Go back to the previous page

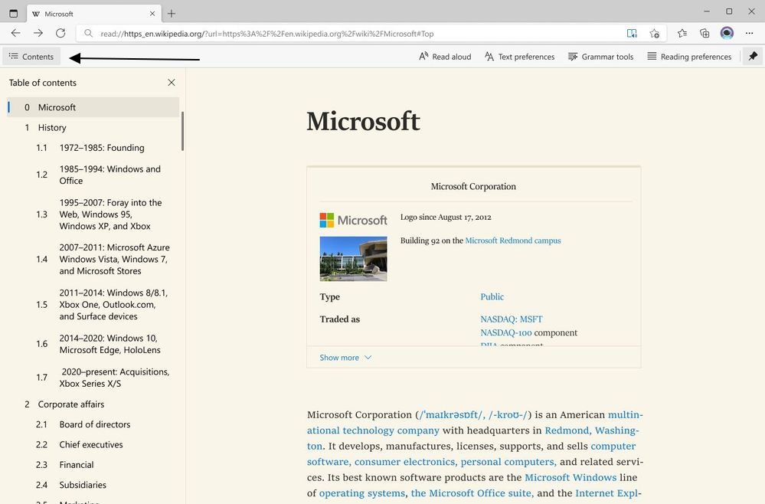[x=15, y=33]
